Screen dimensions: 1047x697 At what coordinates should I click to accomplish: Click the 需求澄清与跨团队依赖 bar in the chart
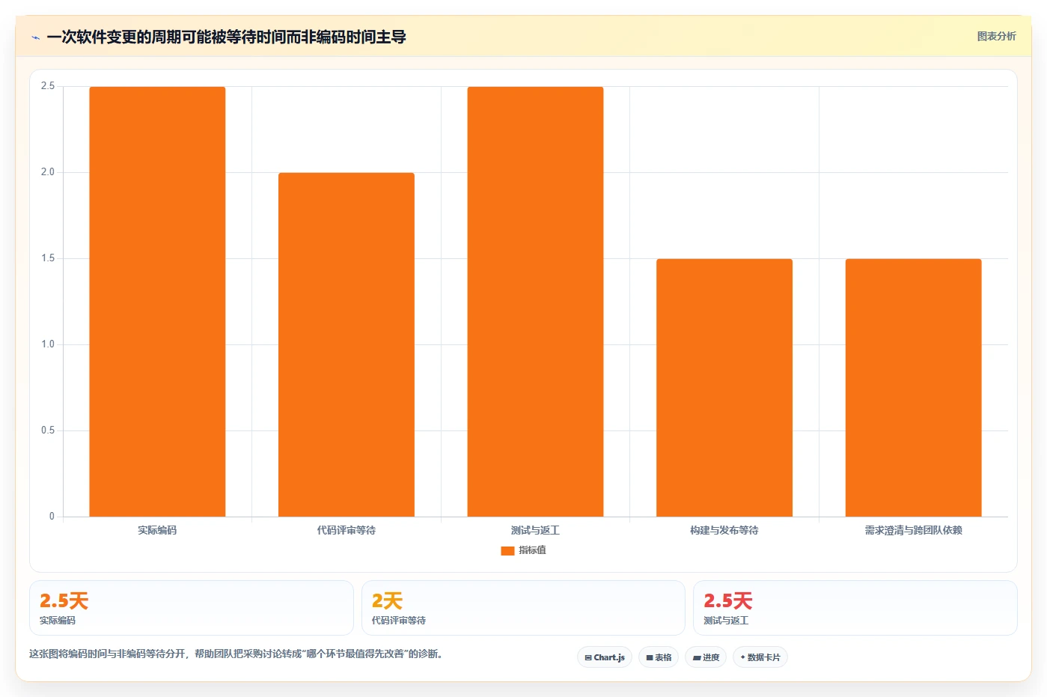913,388
